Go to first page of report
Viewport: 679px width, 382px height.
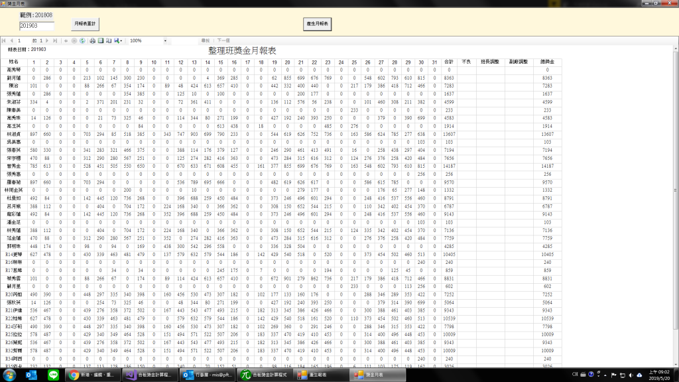(x=4, y=40)
